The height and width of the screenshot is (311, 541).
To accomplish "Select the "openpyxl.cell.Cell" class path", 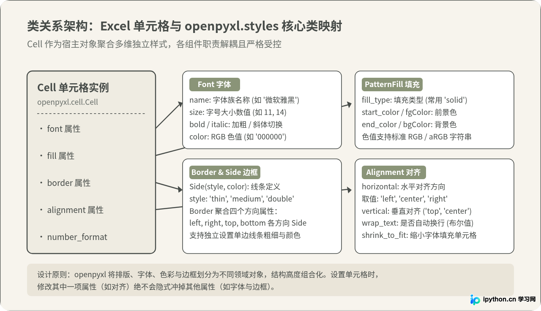I will click(x=68, y=102).
